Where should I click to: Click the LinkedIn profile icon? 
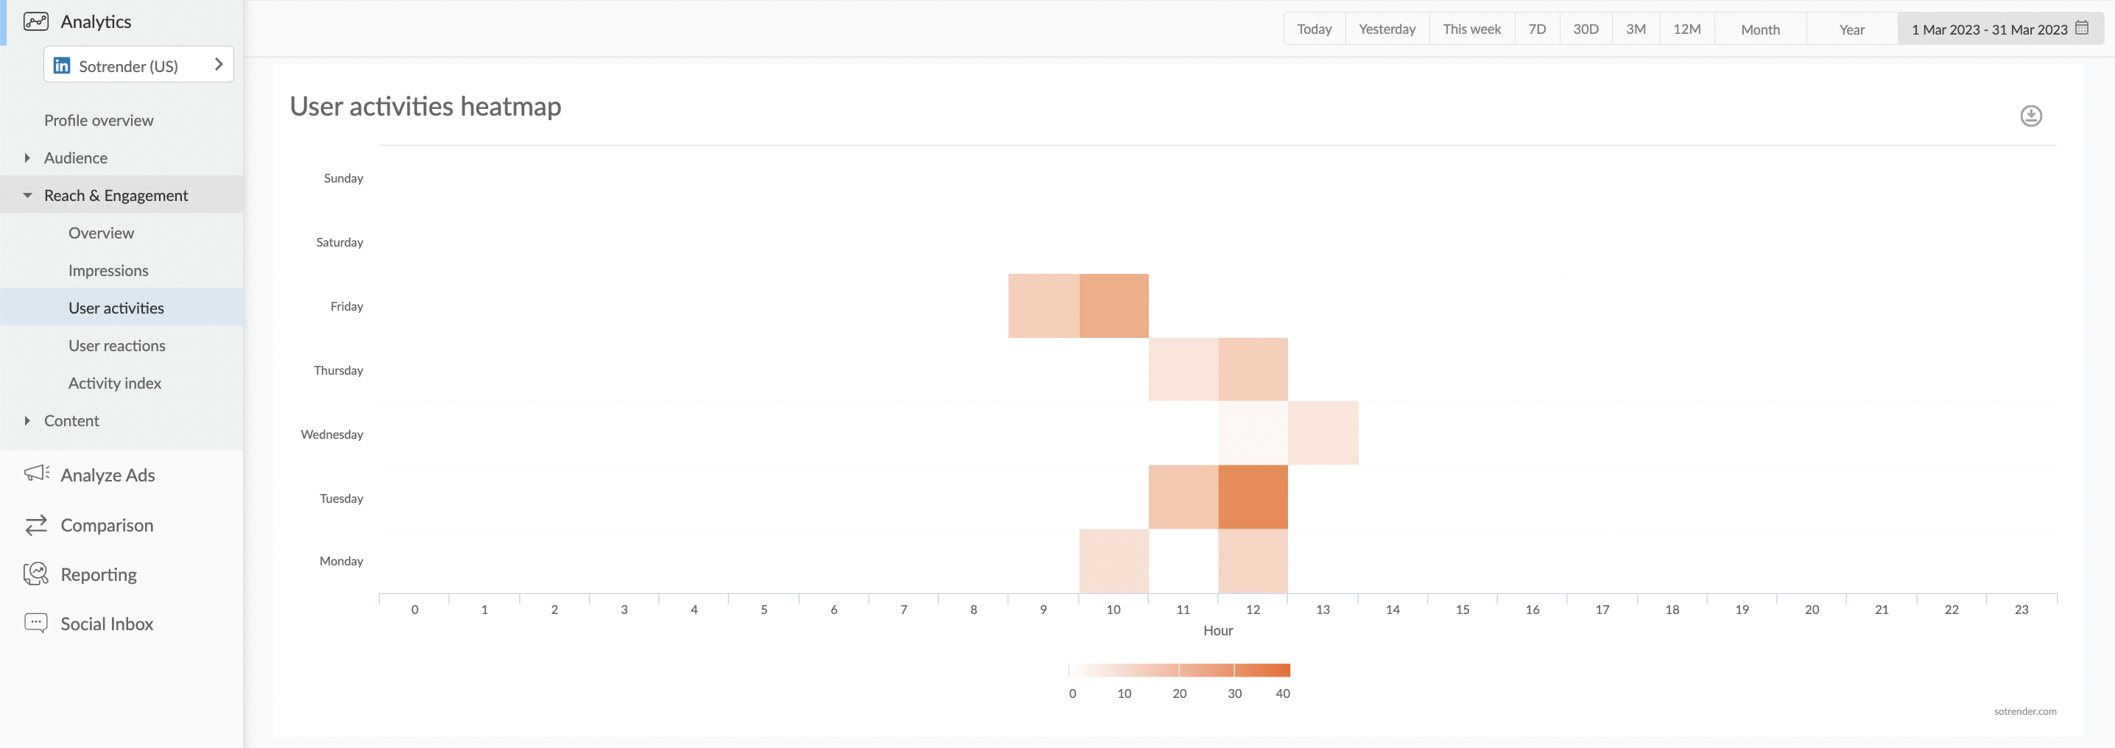62,66
